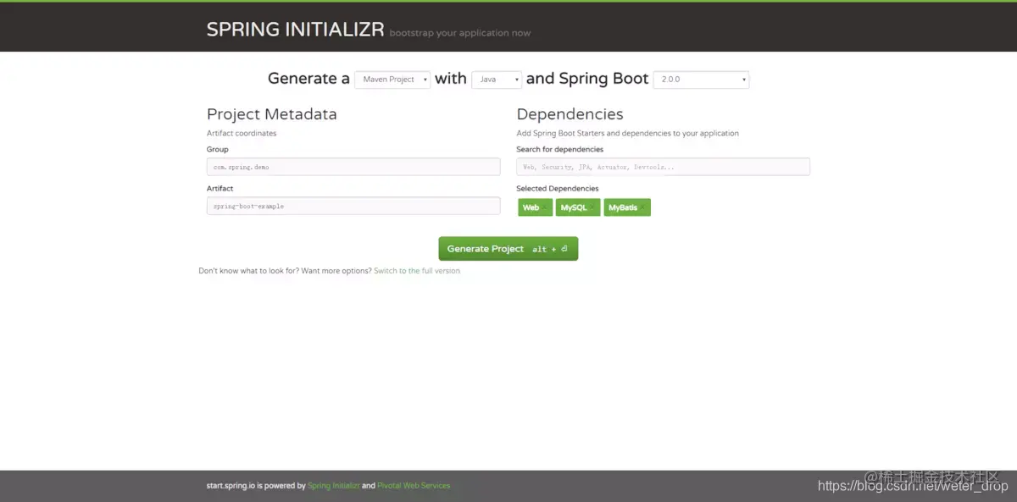Click the Generate Project button
The image size is (1017, 502).
[x=508, y=249]
